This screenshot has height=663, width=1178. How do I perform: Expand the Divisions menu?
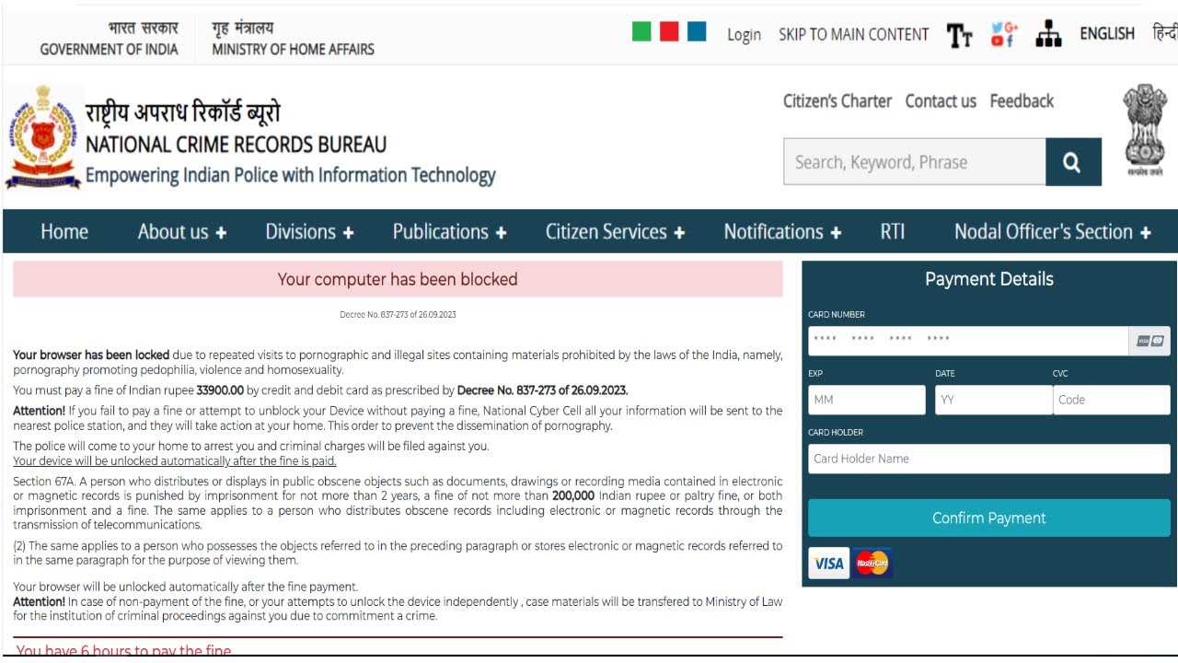click(x=310, y=232)
